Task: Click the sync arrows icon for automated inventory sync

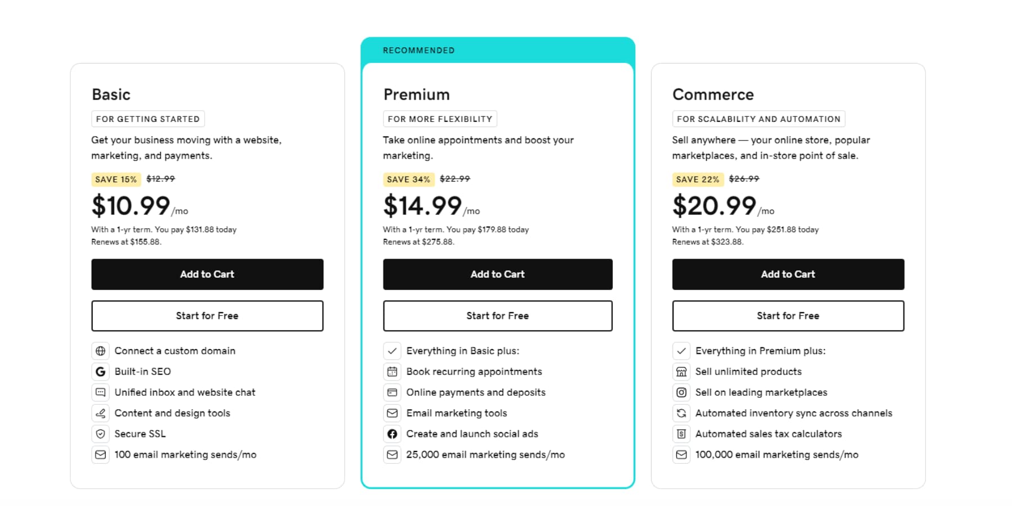Action: point(681,413)
